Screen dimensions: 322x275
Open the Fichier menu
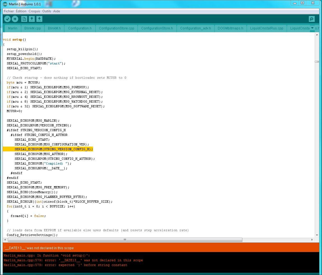click(9, 11)
